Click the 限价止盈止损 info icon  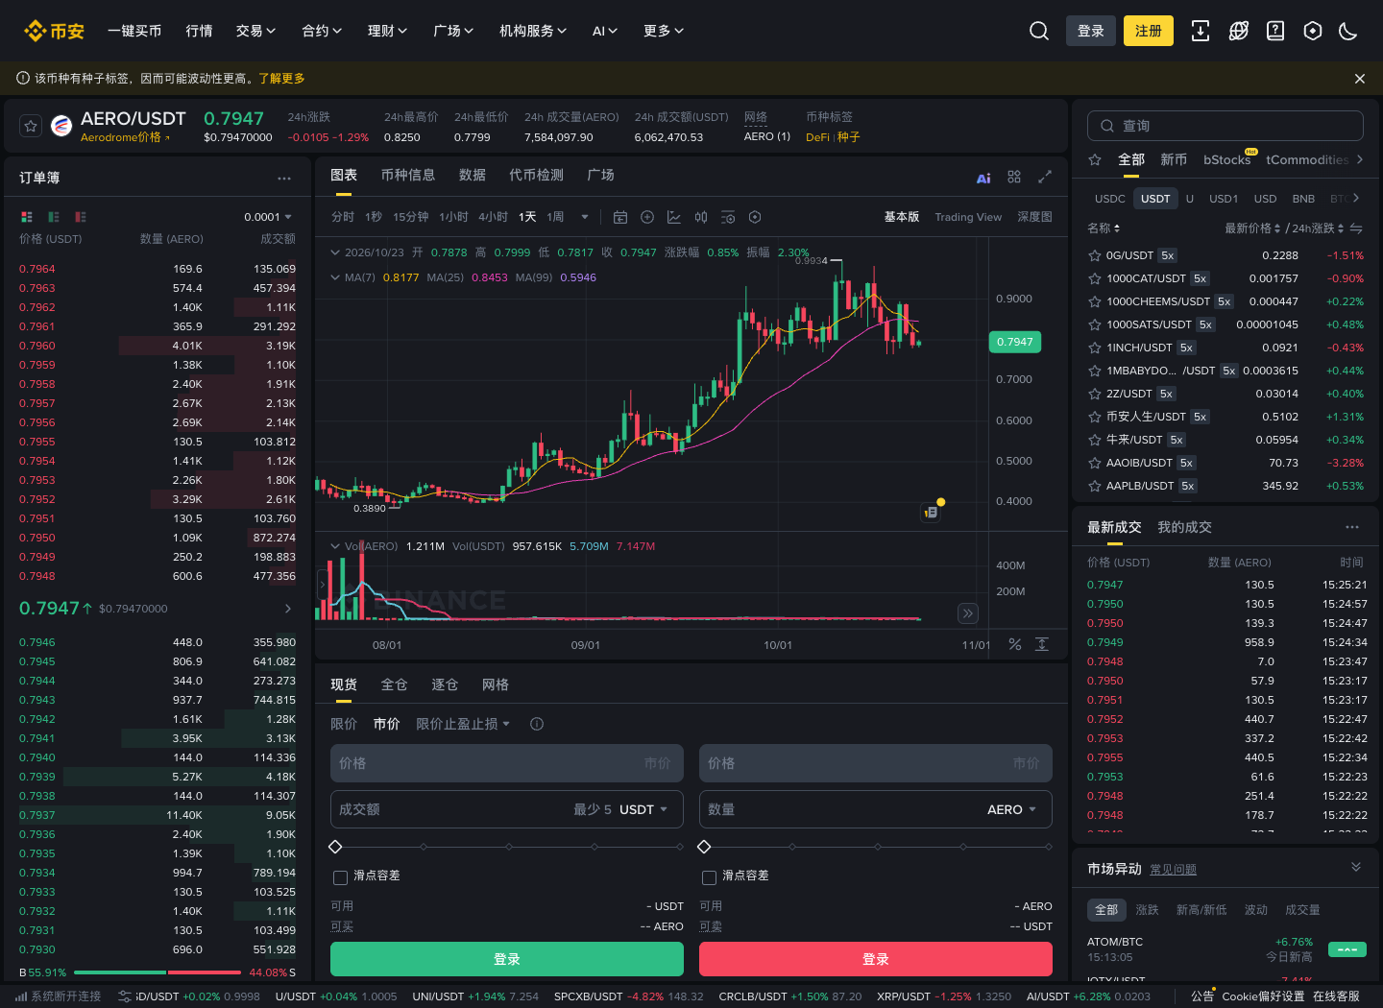pyautogui.click(x=537, y=724)
